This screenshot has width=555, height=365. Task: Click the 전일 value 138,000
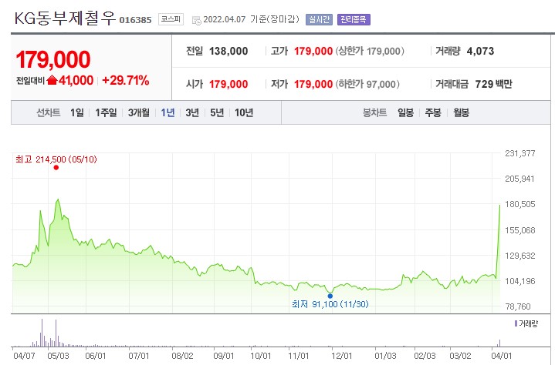(x=228, y=51)
